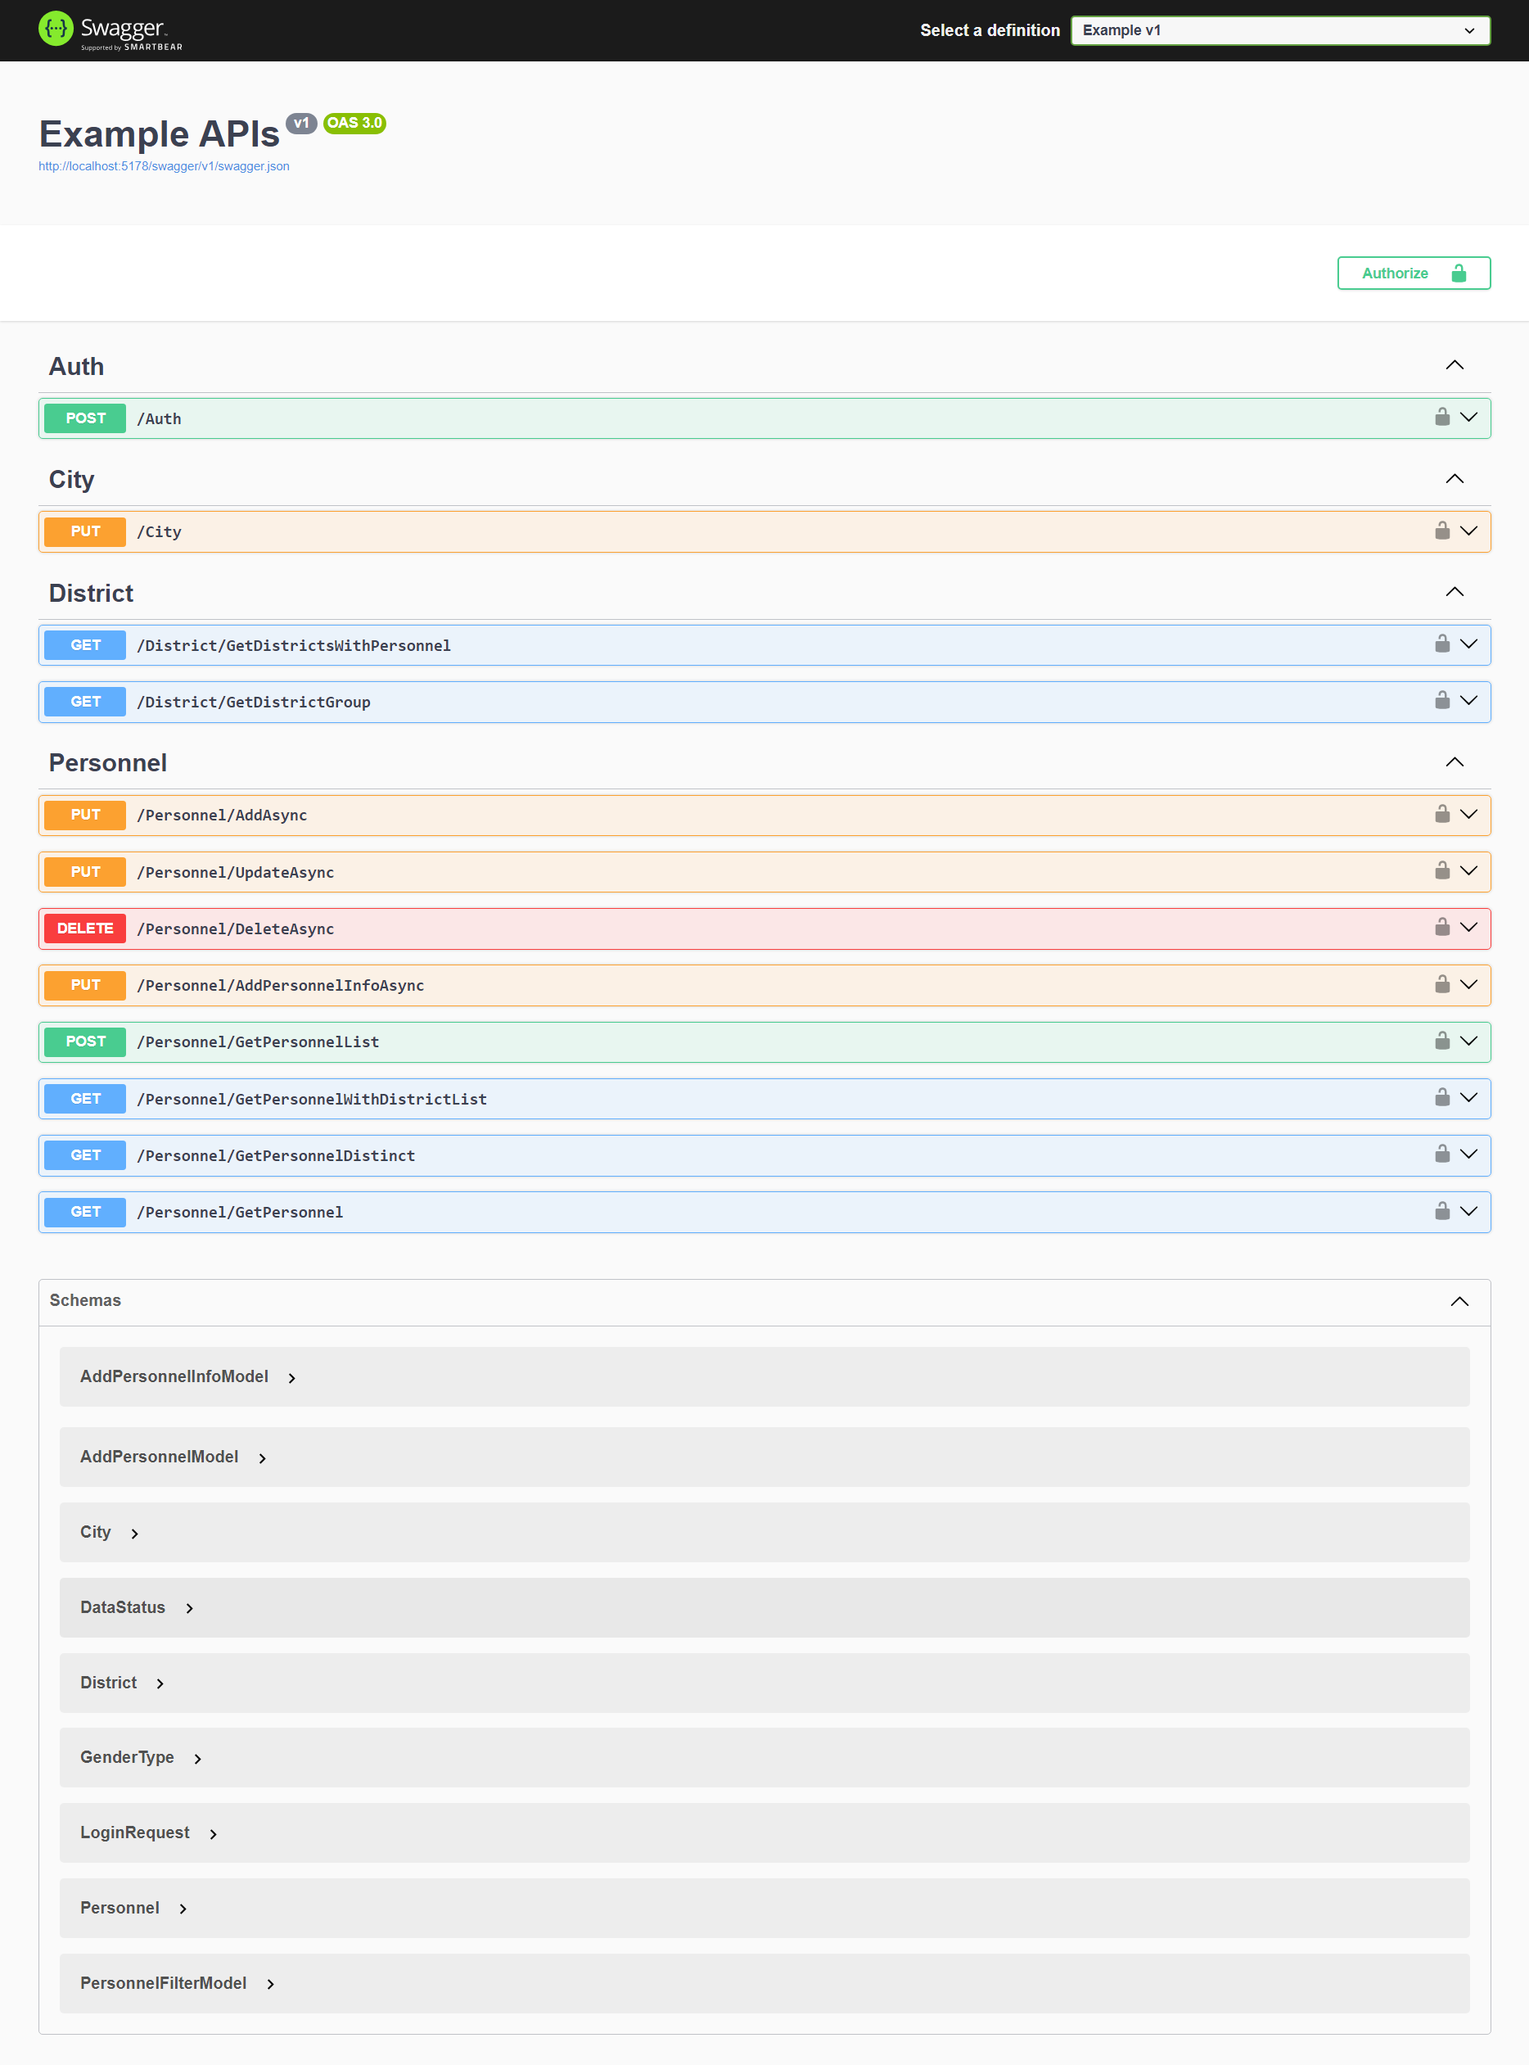Expand /Personnel/AddAsync operation chevron
Screen dimensions: 1529x2065
(1468, 815)
